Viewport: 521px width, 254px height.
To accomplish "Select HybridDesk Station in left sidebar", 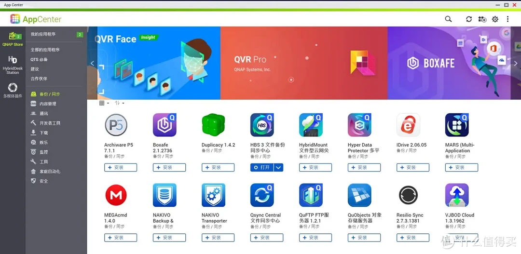I will [x=13, y=65].
